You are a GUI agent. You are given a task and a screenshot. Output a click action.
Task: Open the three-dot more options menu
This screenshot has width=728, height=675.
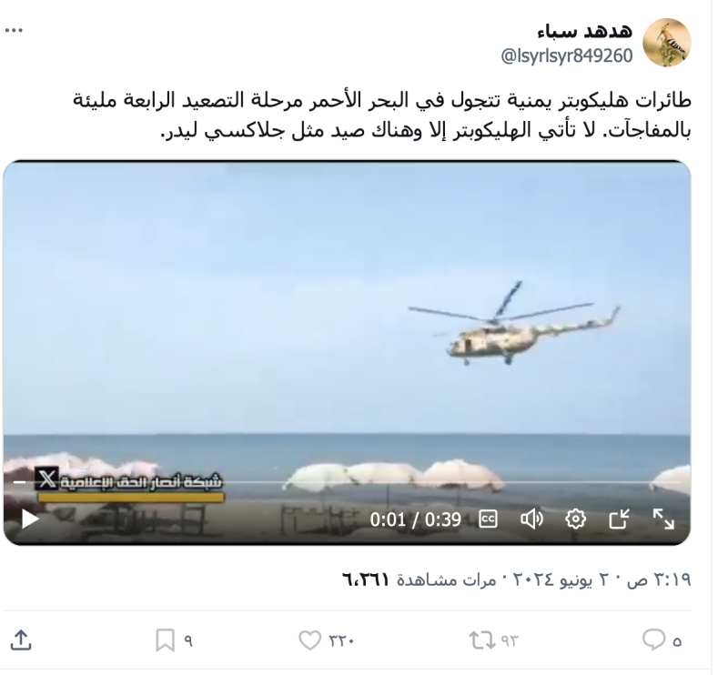[14, 31]
